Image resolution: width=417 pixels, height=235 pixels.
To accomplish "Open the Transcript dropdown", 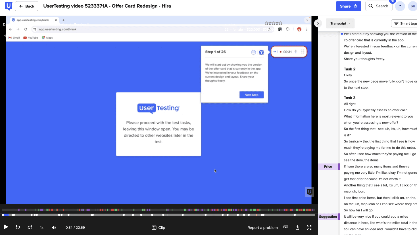I will (x=340, y=23).
